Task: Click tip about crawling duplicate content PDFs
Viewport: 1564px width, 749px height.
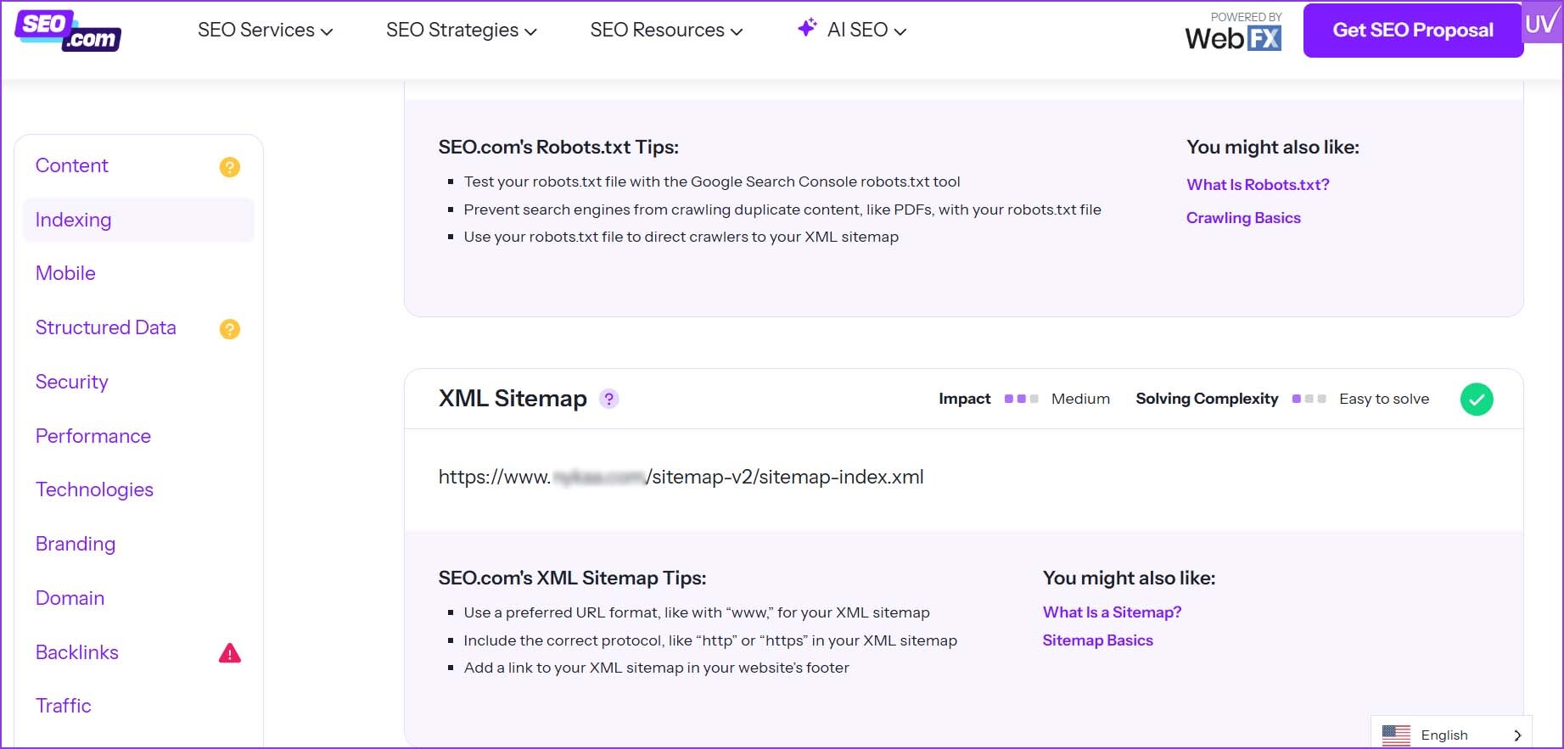Action: tap(782, 210)
